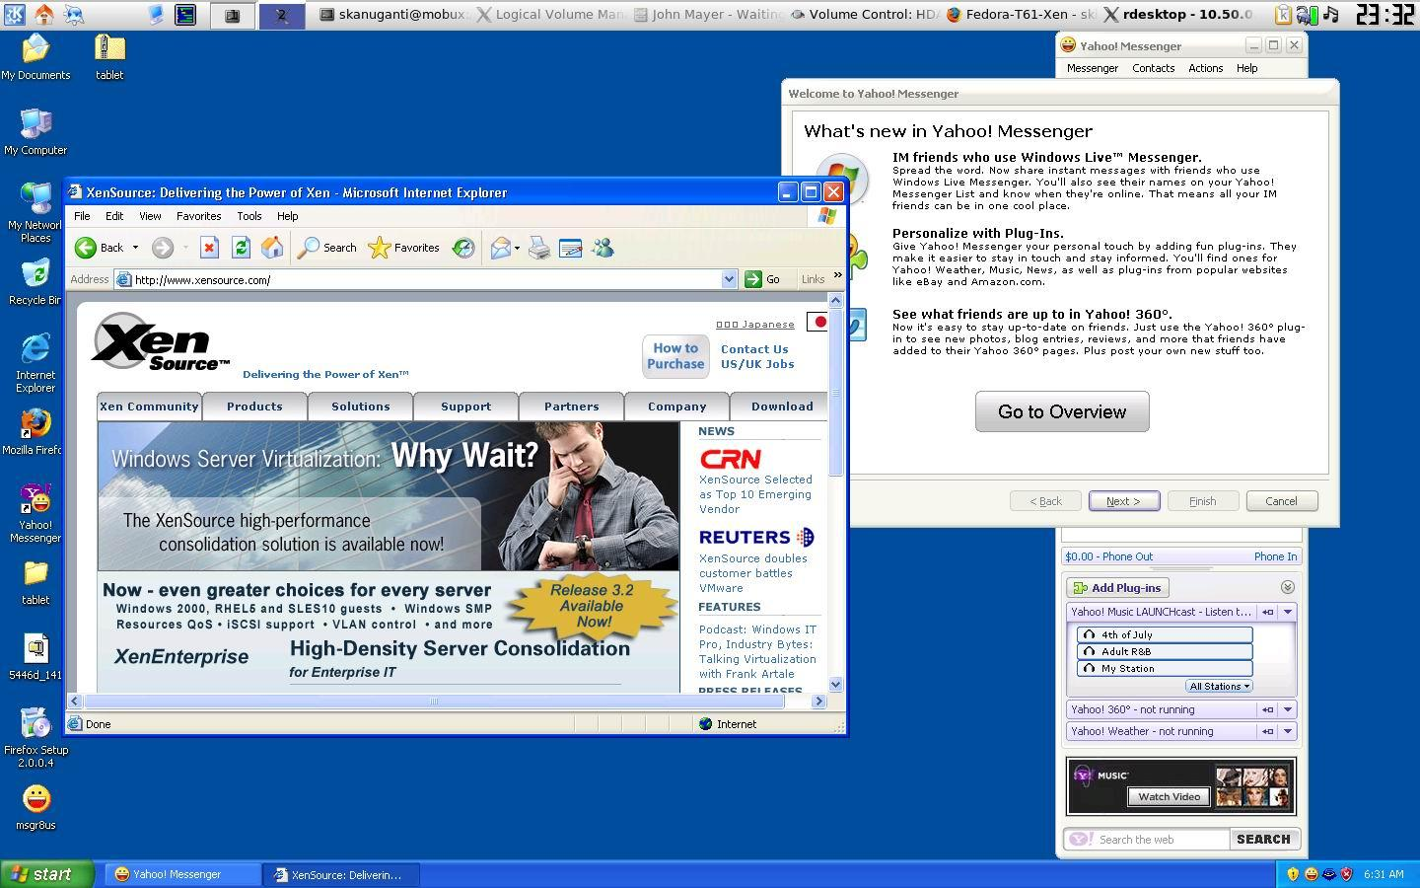Image resolution: width=1420 pixels, height=888 pixels.
Task: Select My Computer desktop icon
Action: point(35,132)
